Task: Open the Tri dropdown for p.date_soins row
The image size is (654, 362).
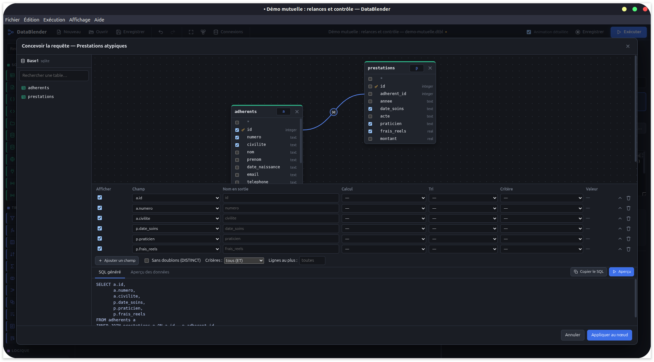Action: (x=463, y=229)
